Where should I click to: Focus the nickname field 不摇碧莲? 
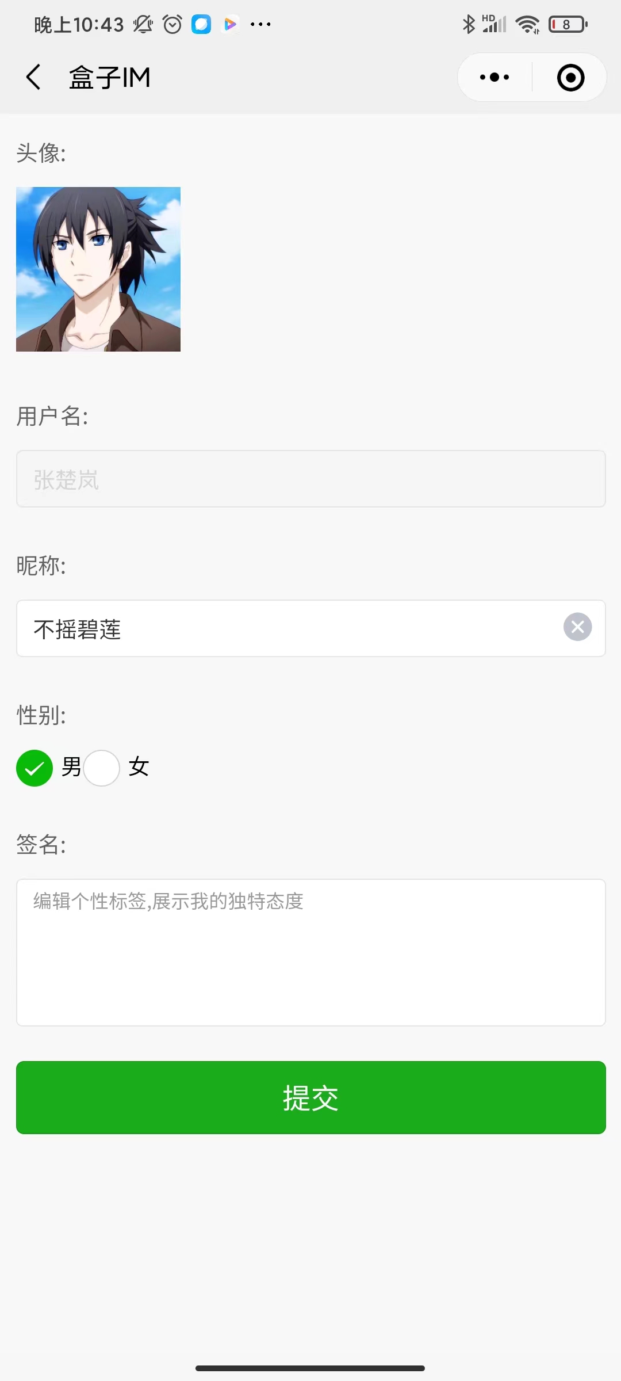click(x=287, y=628)
